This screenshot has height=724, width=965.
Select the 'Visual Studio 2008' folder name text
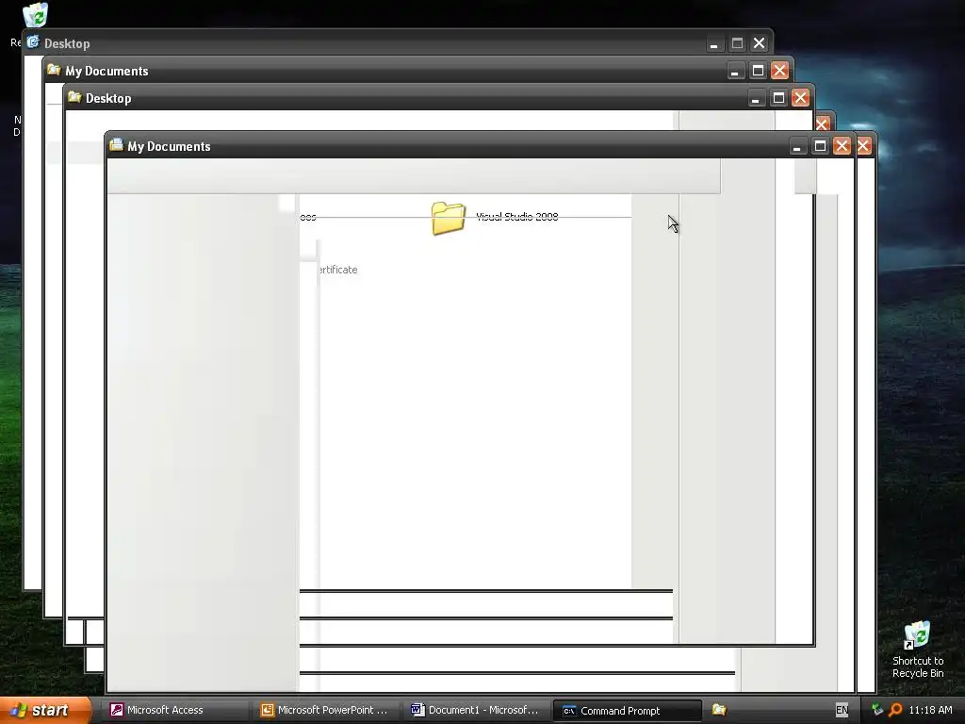(517, 217)
